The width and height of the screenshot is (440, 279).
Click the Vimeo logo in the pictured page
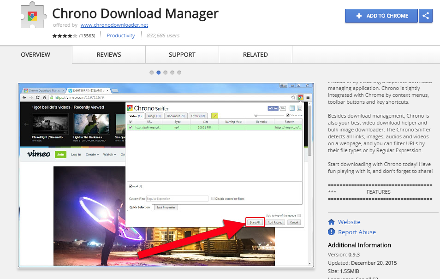pyautogui.click(x=39, y=154)
